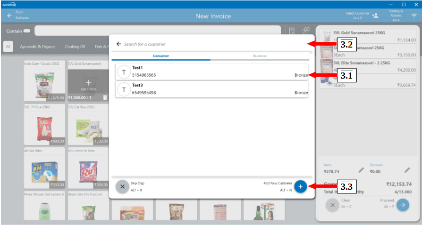Click the trash icon on SVL Gold Sonamasoori
Viewport: 422px width, 225px height.
coord(105,97)
